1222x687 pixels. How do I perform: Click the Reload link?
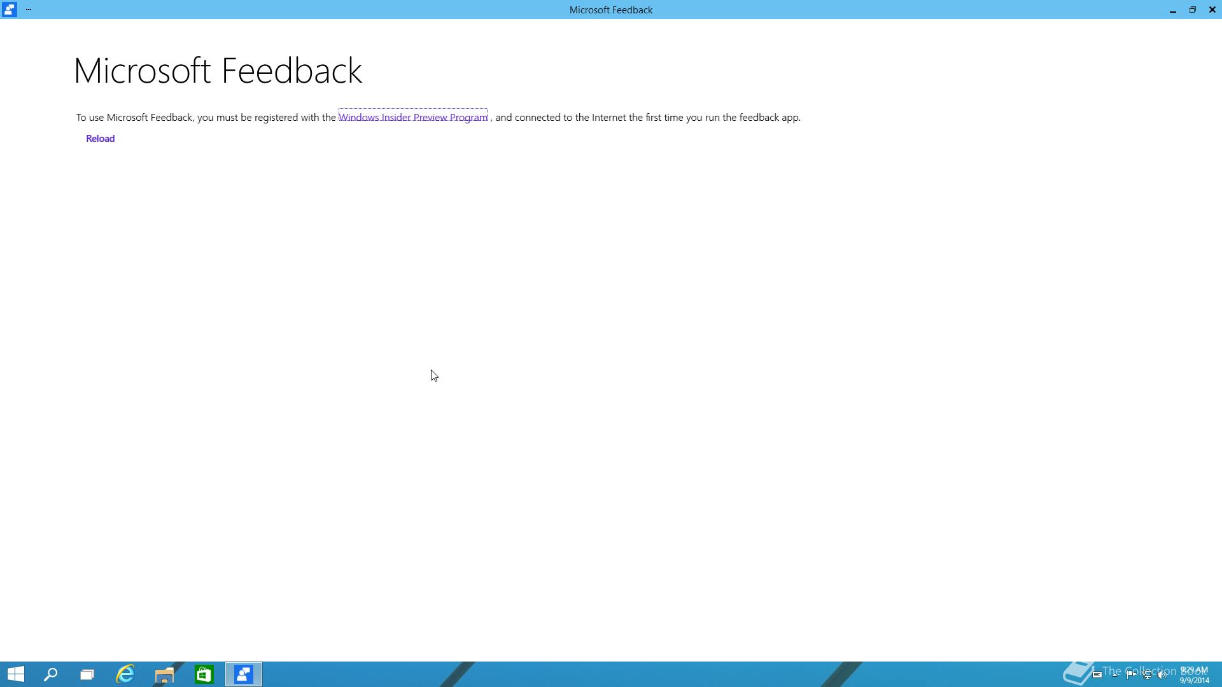100,139
